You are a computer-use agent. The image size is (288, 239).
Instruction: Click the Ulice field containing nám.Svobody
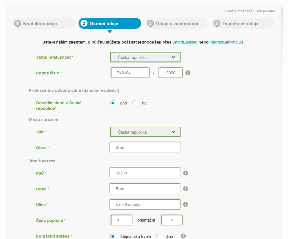pyautogui.click(x=145, y=204)
